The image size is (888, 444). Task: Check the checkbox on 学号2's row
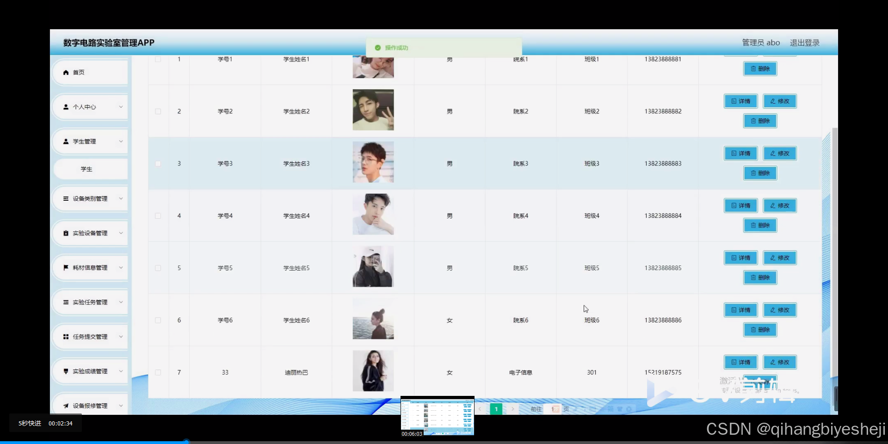[x=158, y=111]
